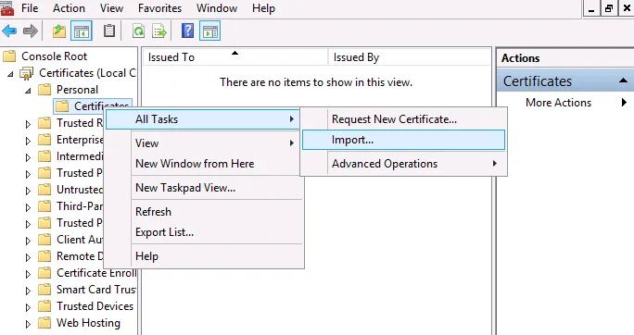The image size is (634, 335).
Task: Collapse the Certificates section in Actions pane
Action: click(623, 81)
